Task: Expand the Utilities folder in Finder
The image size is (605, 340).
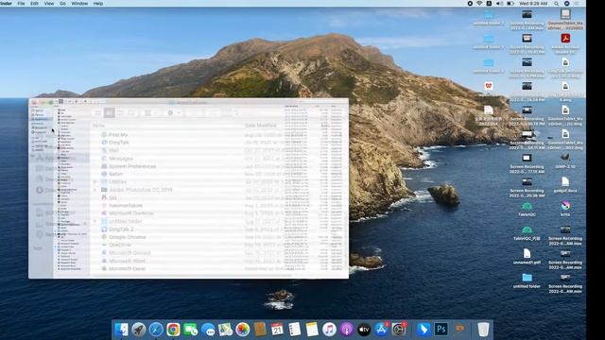Action: 95,181
